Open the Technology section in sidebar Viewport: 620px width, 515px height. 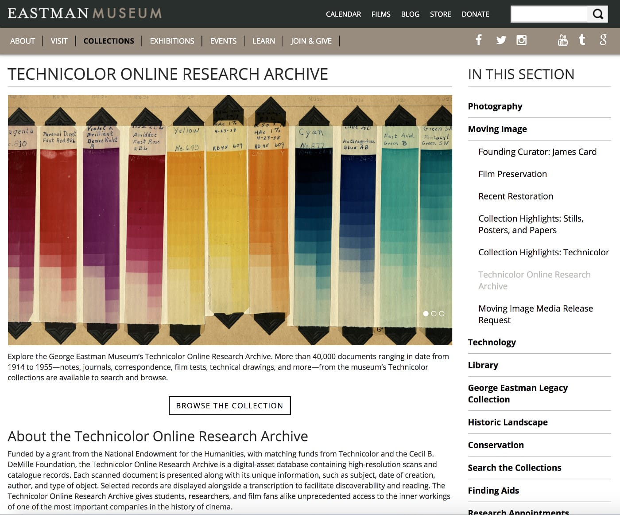click(x=492, y=342)
